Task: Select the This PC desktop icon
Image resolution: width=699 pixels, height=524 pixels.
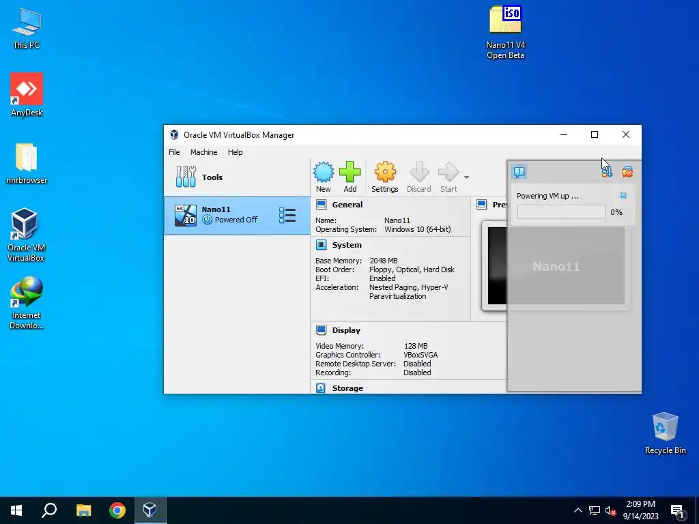Action: pos(27,28)
